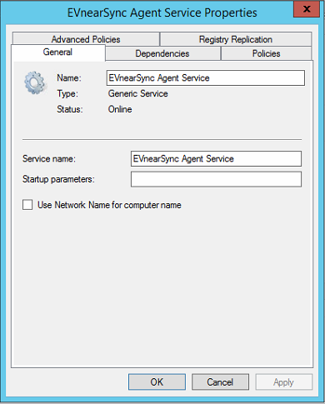Switch to the Advanced Policies tab

click(x=86, y=39)
